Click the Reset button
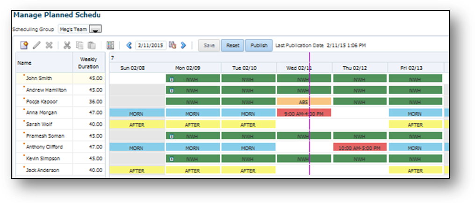475x203 pixels. tap(233, 45)
